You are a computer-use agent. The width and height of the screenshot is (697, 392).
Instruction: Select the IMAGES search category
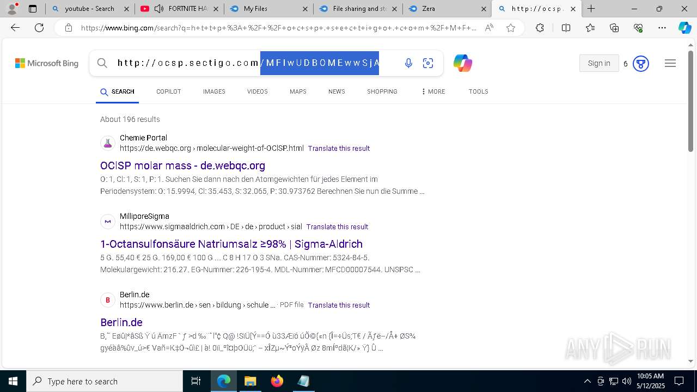click(x=214, y=91)
